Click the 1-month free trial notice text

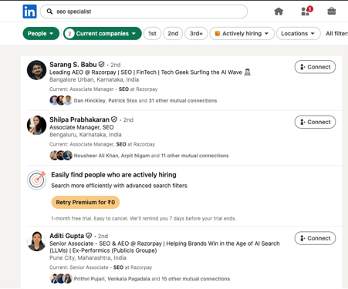coord(144,218)
